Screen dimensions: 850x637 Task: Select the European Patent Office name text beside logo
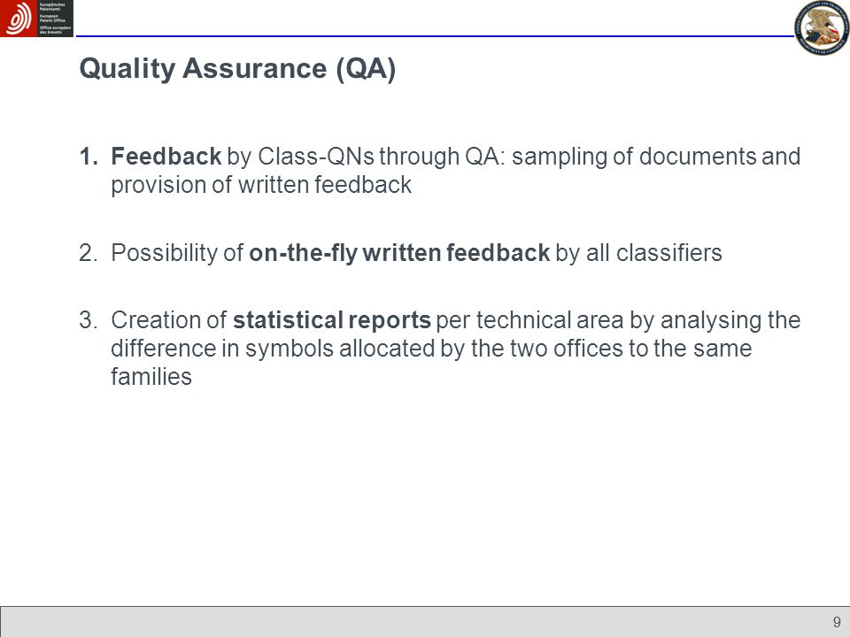click(x=55, y=18)
